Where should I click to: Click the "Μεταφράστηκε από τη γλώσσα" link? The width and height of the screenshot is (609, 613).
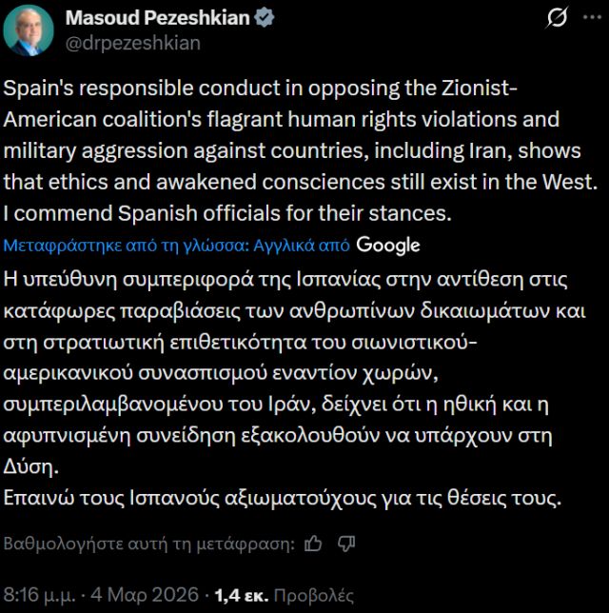(x=127, y=245)
